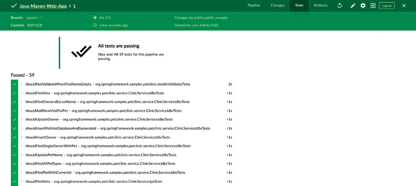Expand the shouldFindOwnersByLastName test details

(22, 102)
